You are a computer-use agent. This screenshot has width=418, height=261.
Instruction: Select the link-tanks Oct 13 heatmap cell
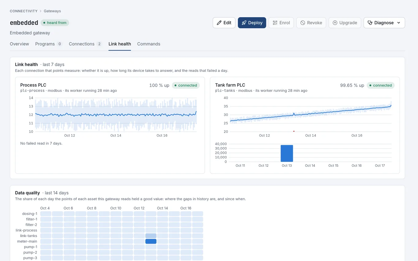pos(151,236)
